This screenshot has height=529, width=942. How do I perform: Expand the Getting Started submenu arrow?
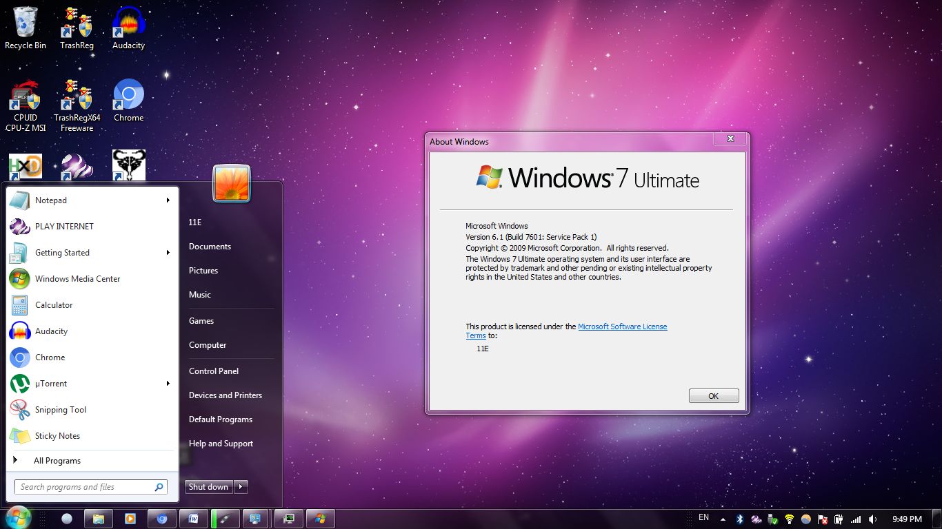(x=168, y=253)
